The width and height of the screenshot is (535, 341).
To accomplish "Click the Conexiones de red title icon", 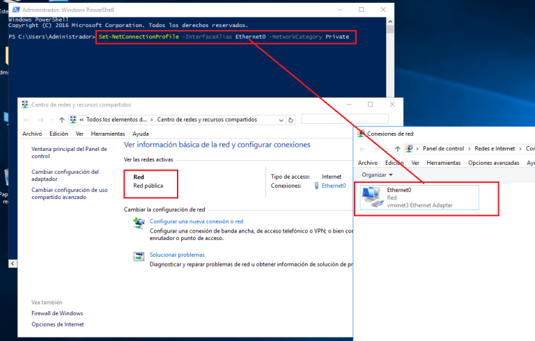I will (361, 134).
